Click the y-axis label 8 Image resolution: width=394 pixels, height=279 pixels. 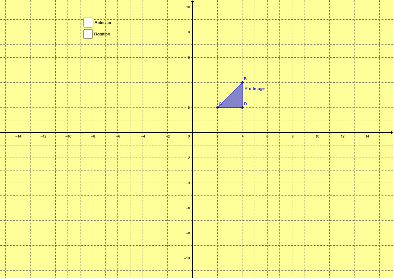pos(189,32)
